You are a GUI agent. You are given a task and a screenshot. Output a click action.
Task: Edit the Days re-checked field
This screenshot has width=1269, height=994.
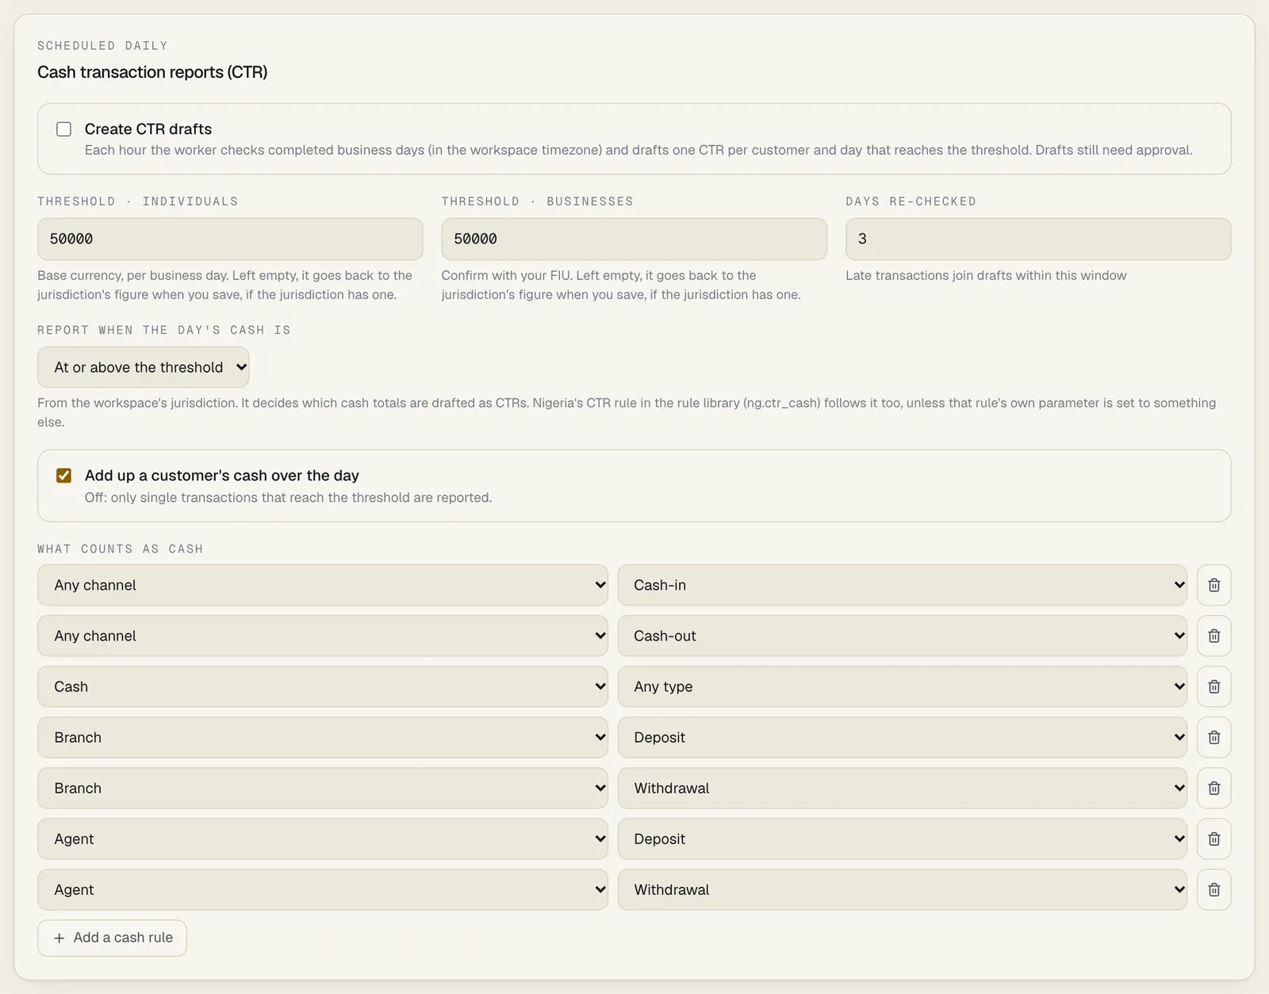[x=1038, y=239]
